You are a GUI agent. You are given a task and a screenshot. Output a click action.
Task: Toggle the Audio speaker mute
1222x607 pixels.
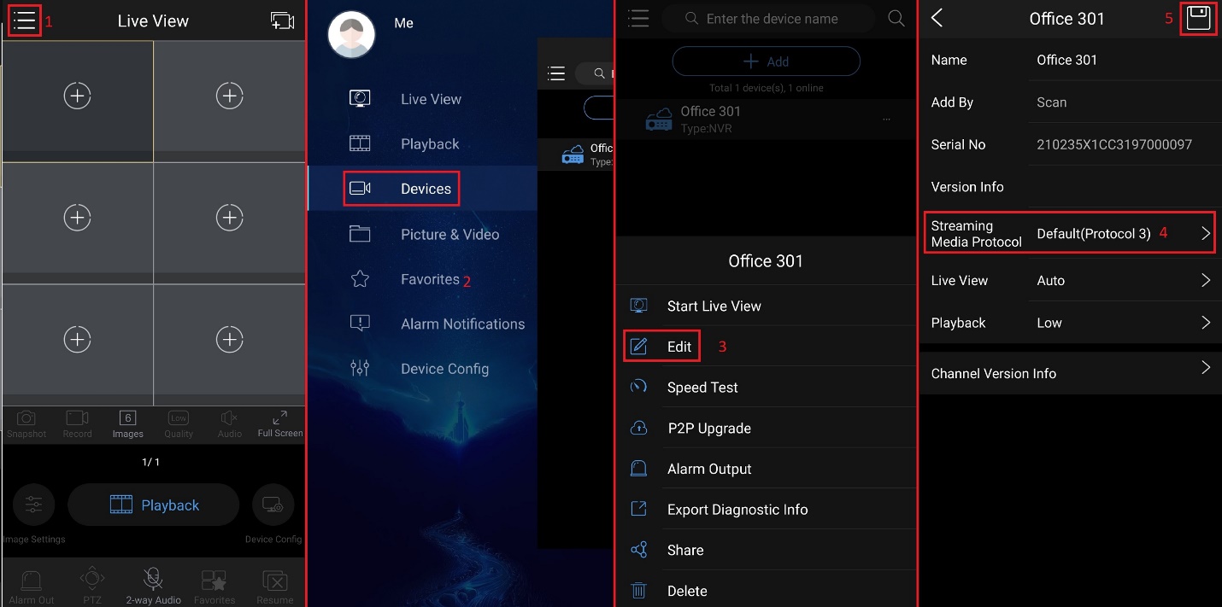(x=229, y=417)
